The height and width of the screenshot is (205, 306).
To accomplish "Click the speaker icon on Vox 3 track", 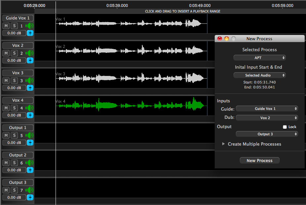I will coord(30,81).
